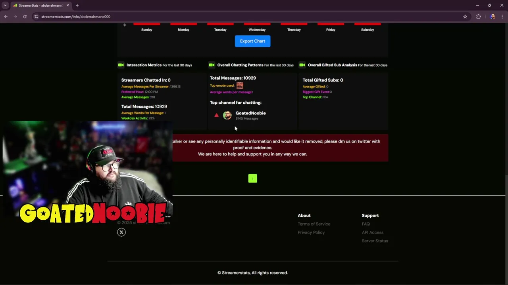Select the StreamerStats tab
This screenshot has width=508, height=285.
coord(40,6)
